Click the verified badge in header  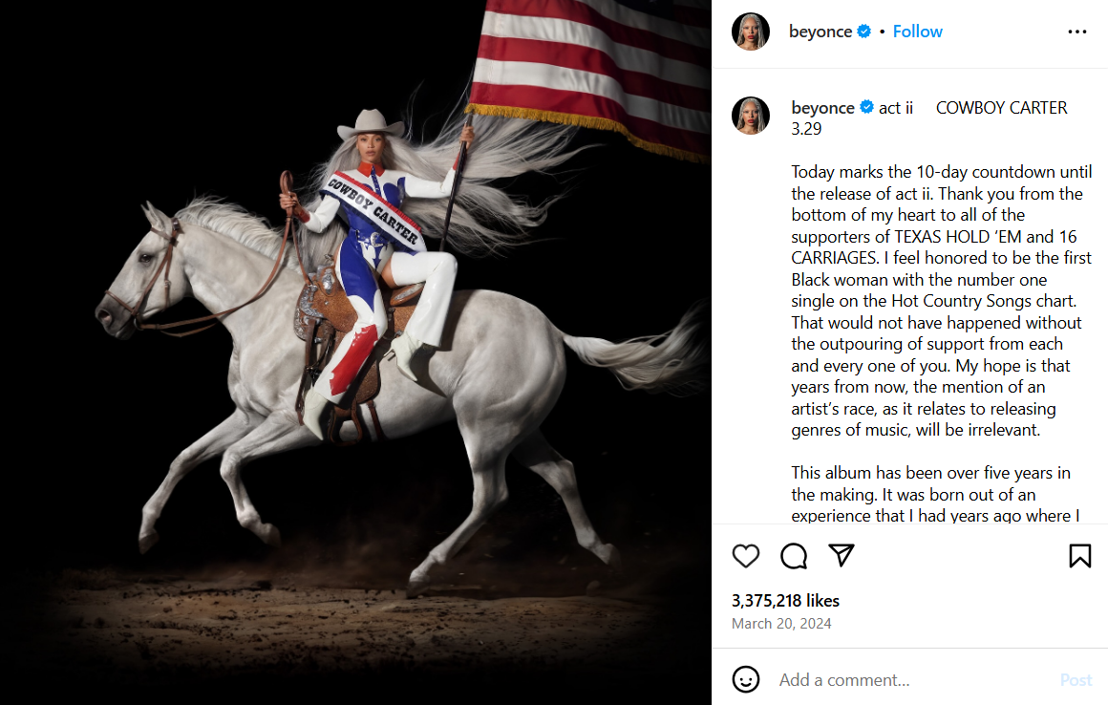click(x=863, y=32)
